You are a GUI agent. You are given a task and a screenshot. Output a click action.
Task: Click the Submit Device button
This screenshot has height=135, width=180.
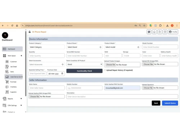pos(170,103)
